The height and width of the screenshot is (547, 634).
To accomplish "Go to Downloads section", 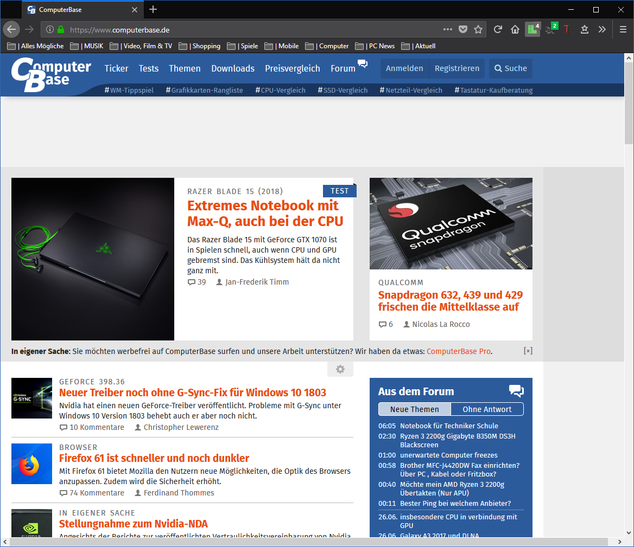I will [x=233, y=69].
